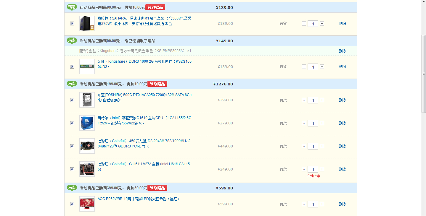
Task: Open the 东芝 TOSHIBA 500G DT01ACA050 product link
Action: tap(144, 98)
